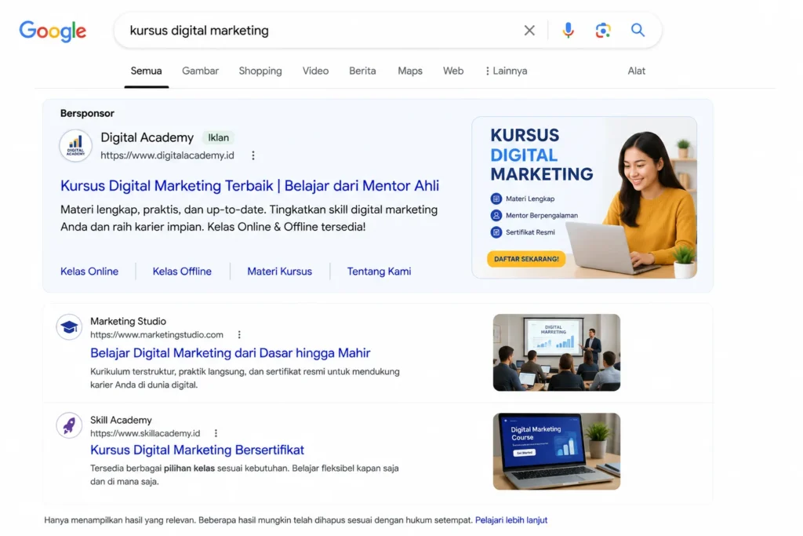Screen dimensions: 803x536
Task: Click the Skill Academy site name
Action: 121,420
